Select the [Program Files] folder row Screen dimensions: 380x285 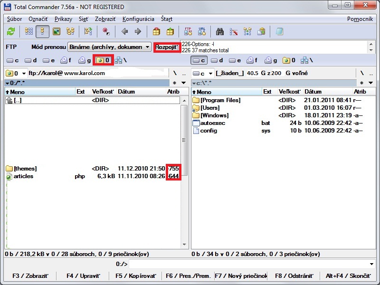click(283, 100)
